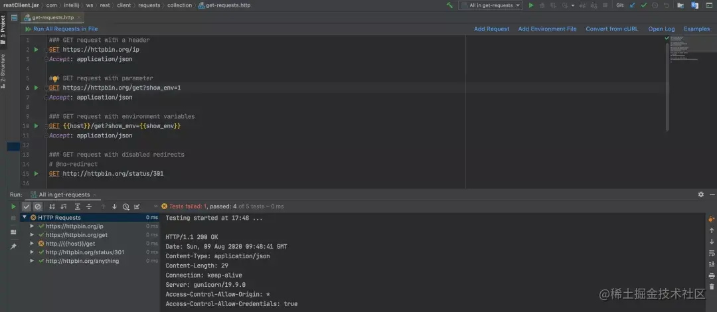The image size is (717, 312).
Task: Click the Open Log link
Action: (661, 29)
